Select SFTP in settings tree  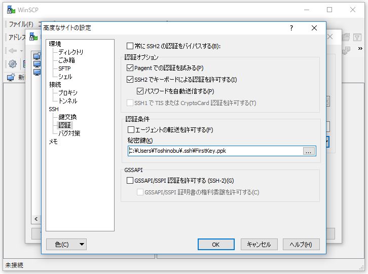pos(64,68)
